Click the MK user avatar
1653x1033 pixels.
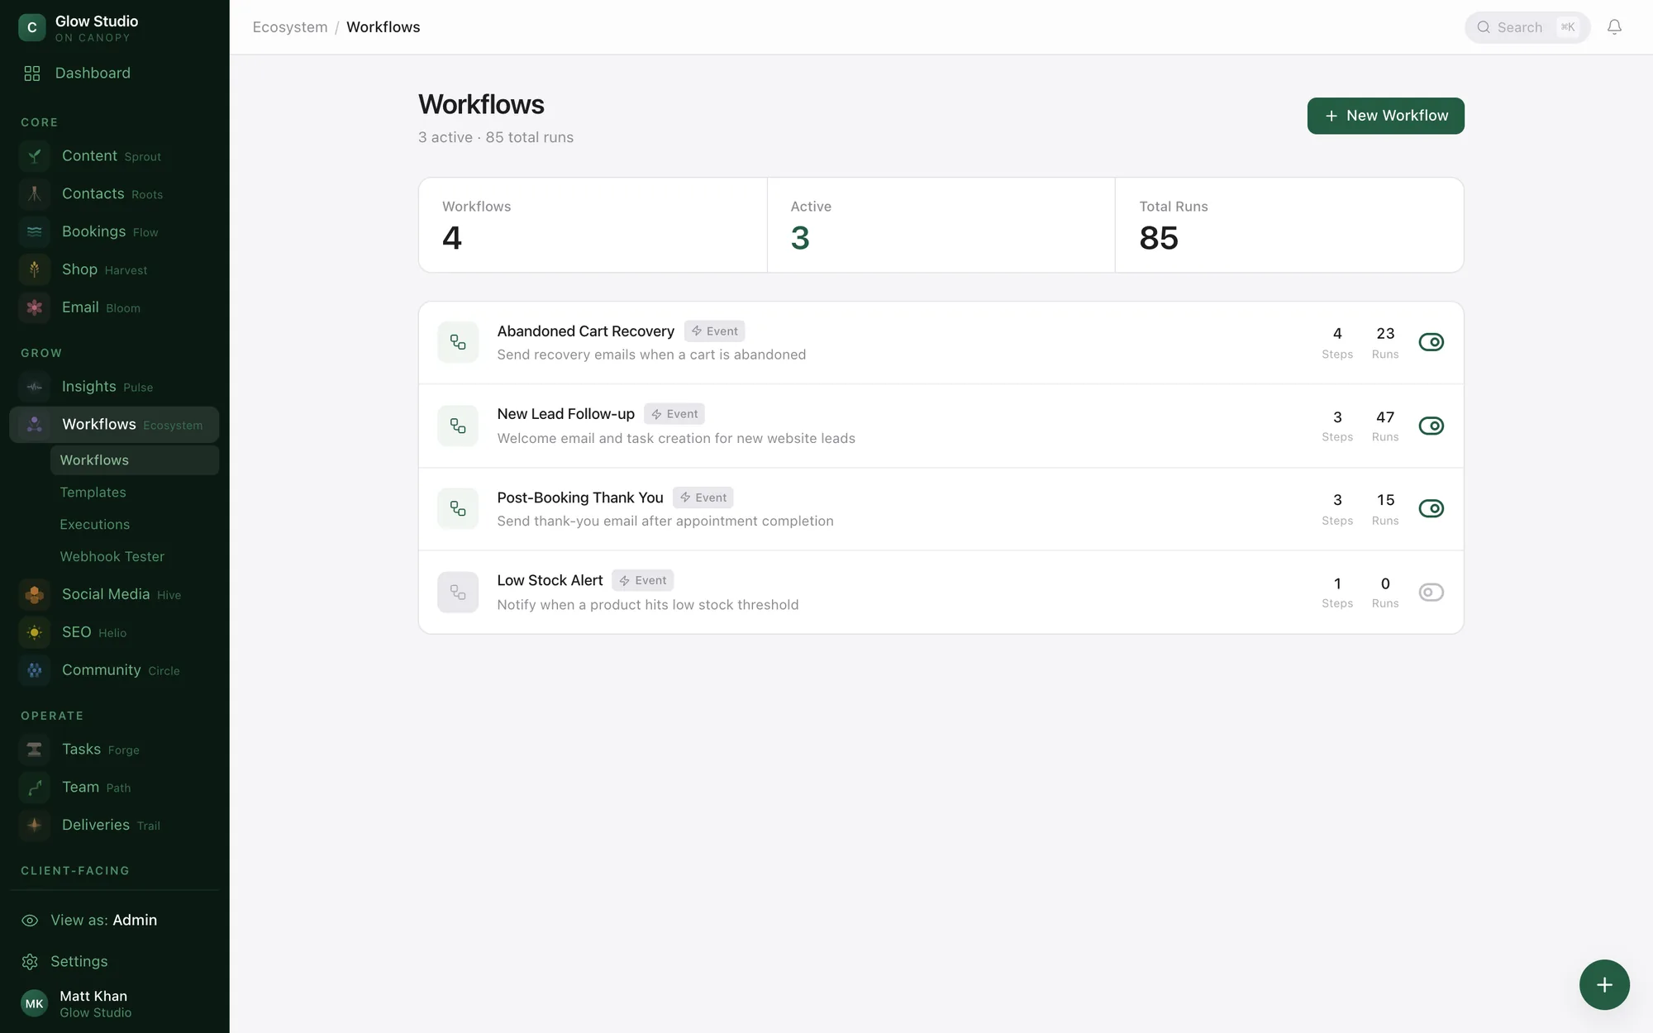point(34,1004)
